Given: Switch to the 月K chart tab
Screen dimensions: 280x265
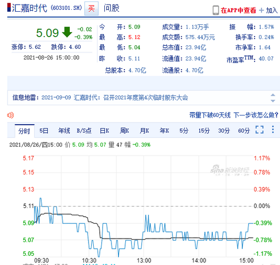Looking at the screenshot, I should click(x=144, y=131).
